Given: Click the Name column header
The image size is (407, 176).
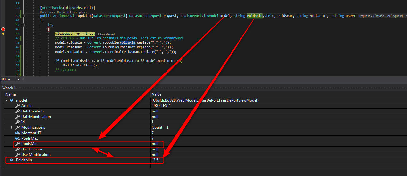Looking at the screenshot, I should tap(11, 94).
